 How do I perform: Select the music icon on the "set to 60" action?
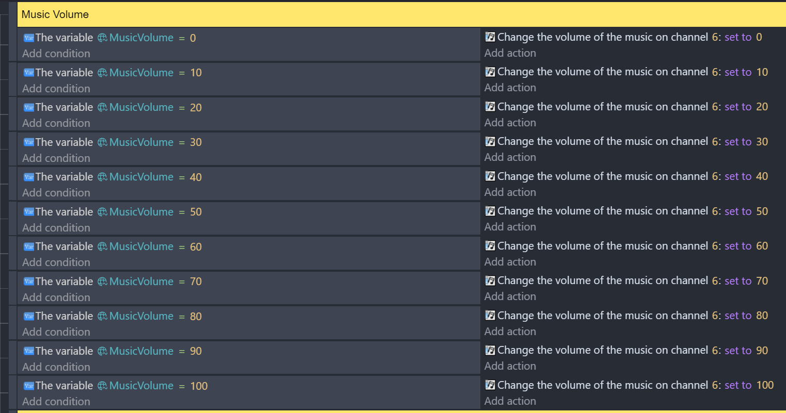pyautogui.click(x=490, y=246)
